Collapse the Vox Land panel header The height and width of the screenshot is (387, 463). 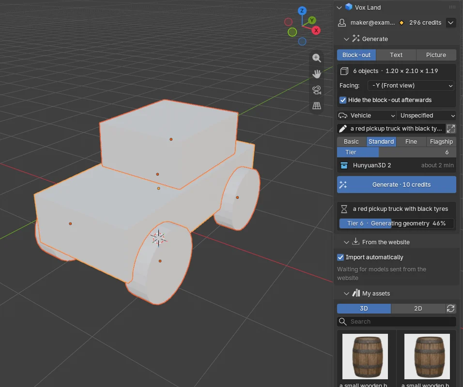pyautogui.click(x=340, y=7)
